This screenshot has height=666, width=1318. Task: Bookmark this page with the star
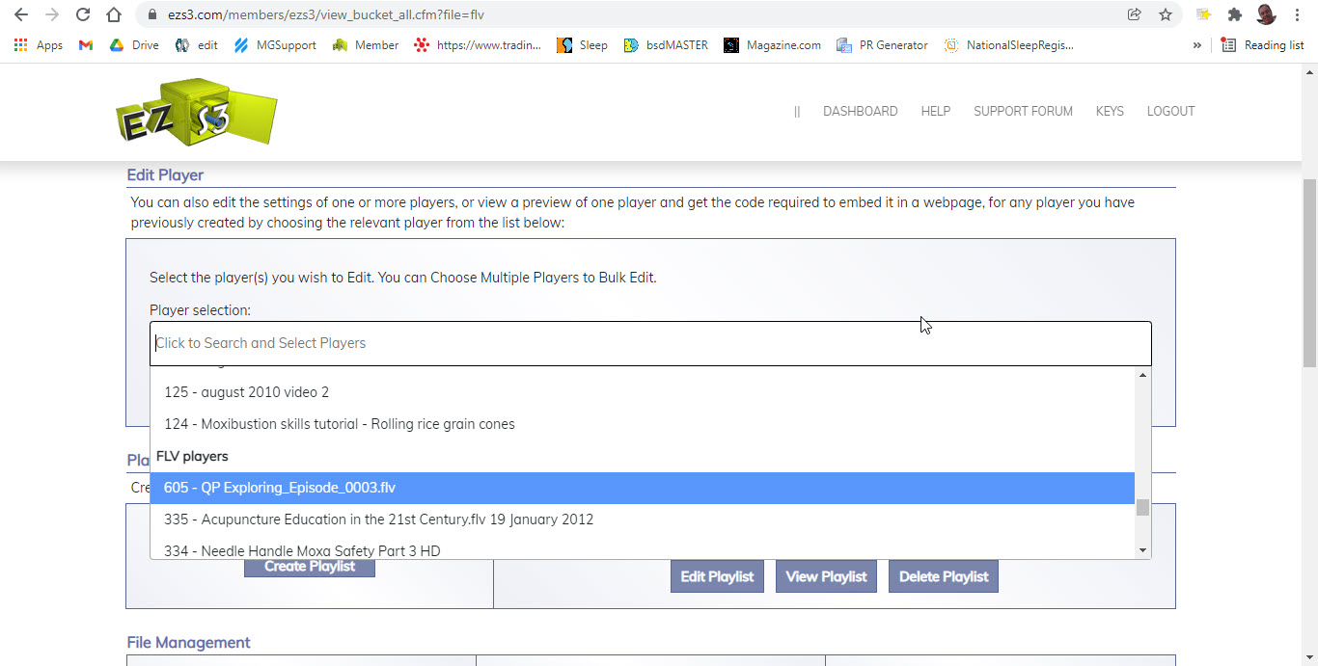pyautogui.click(x=1165, y=14)
